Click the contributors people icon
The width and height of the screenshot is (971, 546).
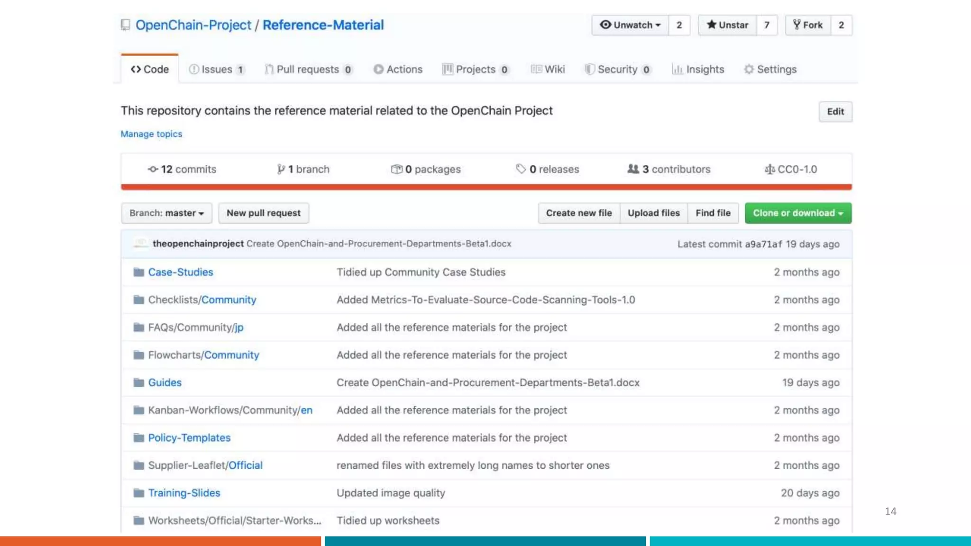[x=633, y=169]
